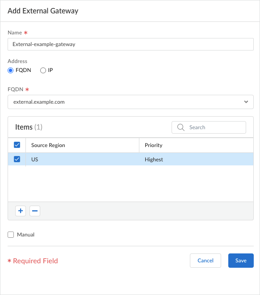Click the Items (1) table heading
260x295 pixels.
point(29,127)
